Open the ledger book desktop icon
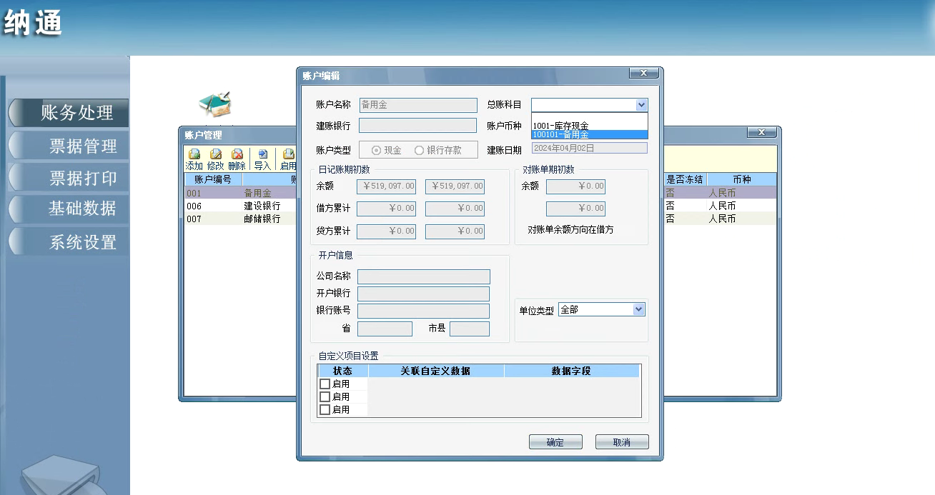The image size is (935, 495). 215,106
